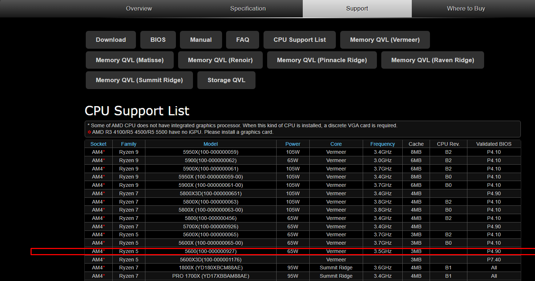
Task: Open the Storage QVL list
Action: click(226, 80)
